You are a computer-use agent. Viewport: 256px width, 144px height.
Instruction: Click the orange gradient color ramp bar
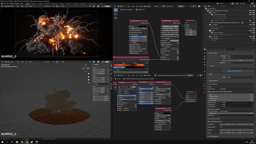pyautogui.click(x=129, y=65)
